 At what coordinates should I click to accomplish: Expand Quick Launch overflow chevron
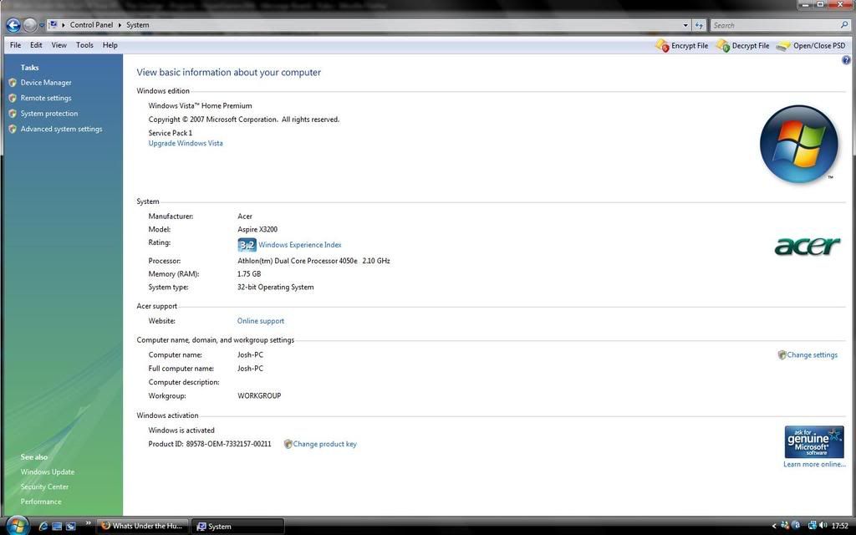[88, 523]
